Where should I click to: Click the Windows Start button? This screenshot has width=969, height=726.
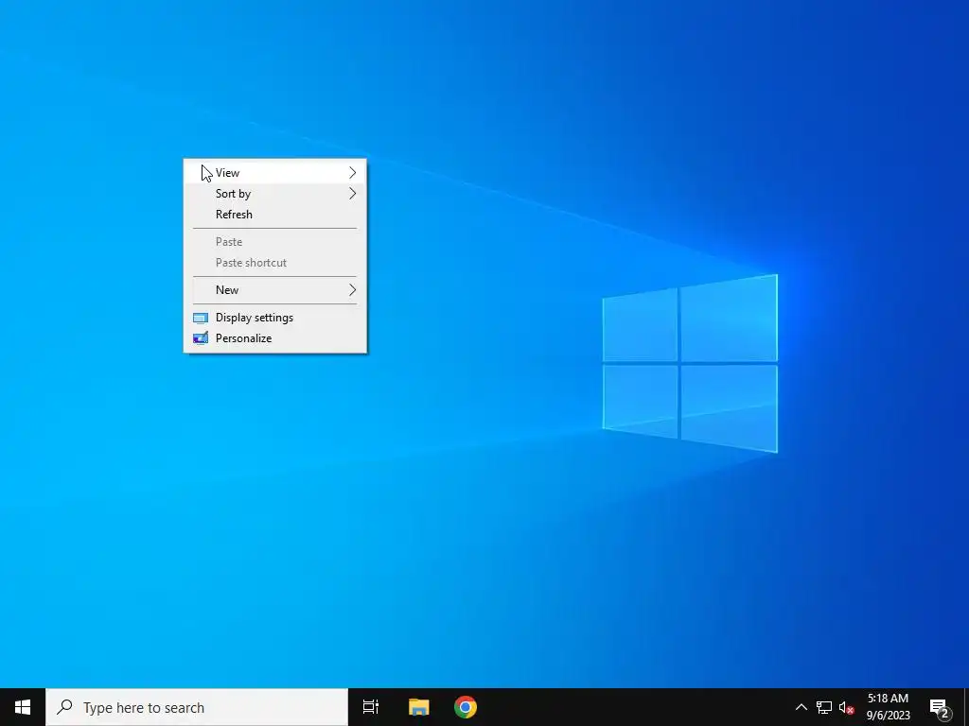point(23,707)
